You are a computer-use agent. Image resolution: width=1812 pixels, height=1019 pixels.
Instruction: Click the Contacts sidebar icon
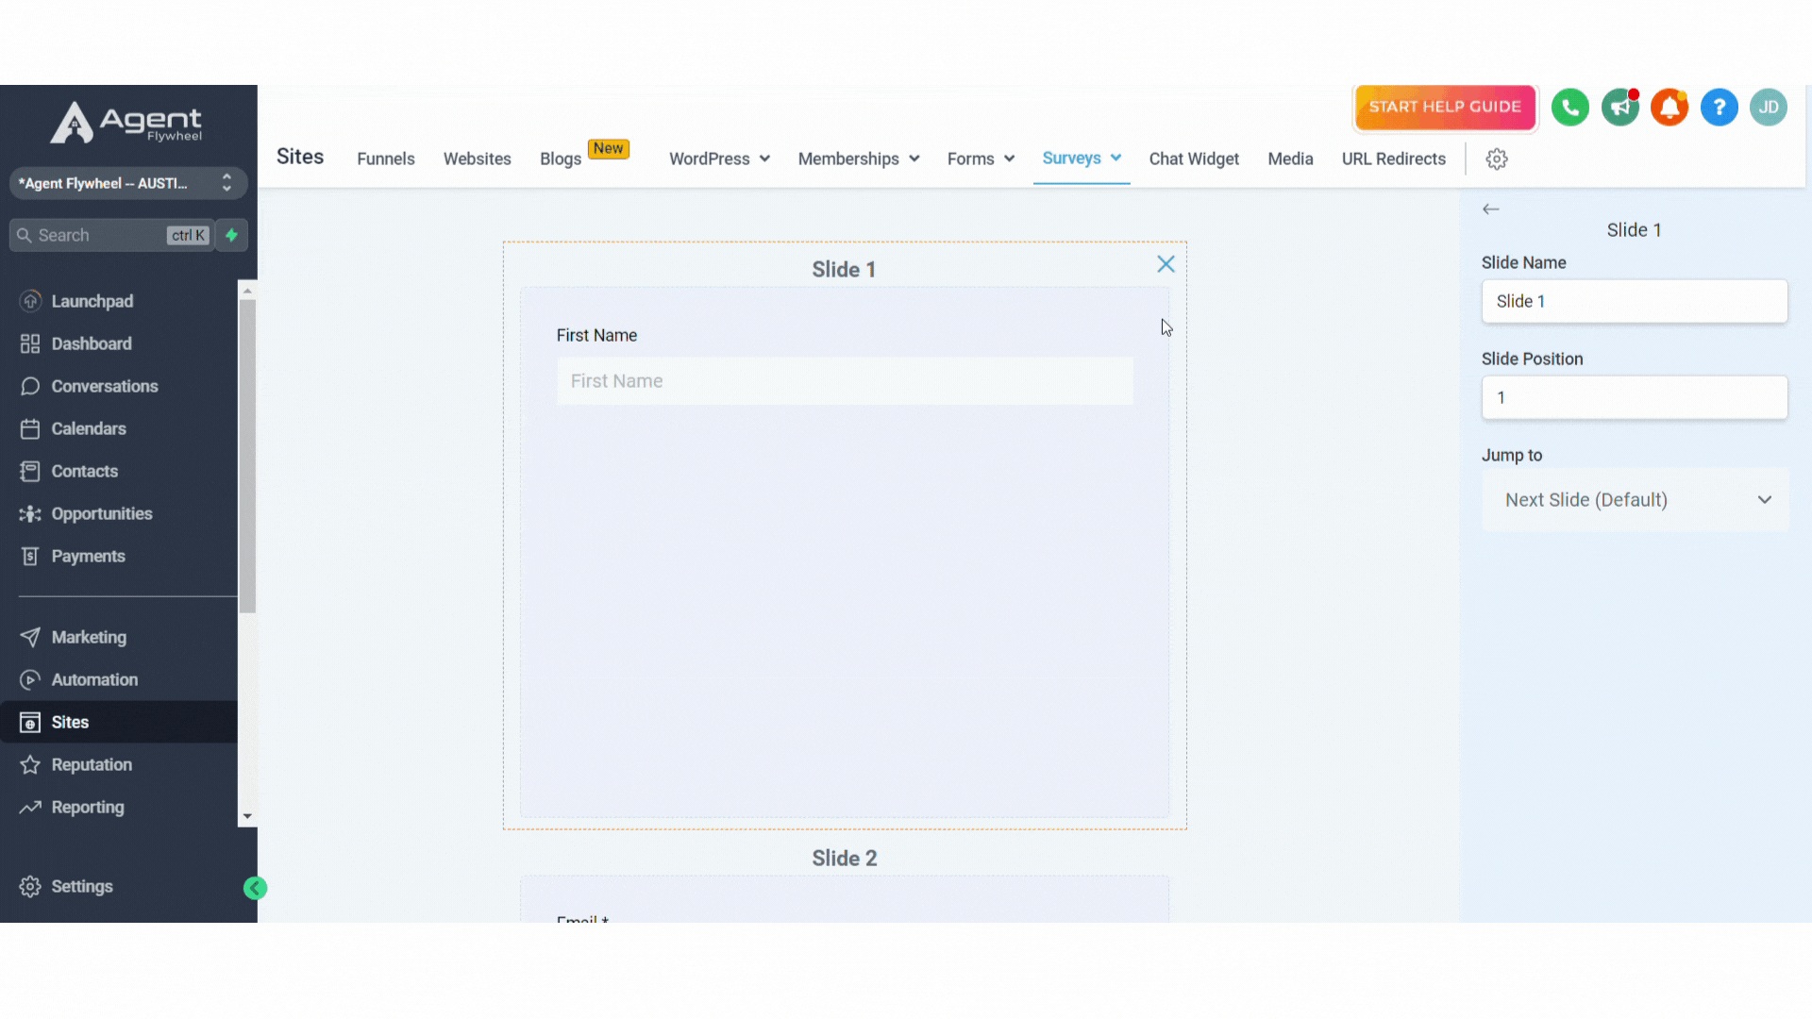[29, 471]
